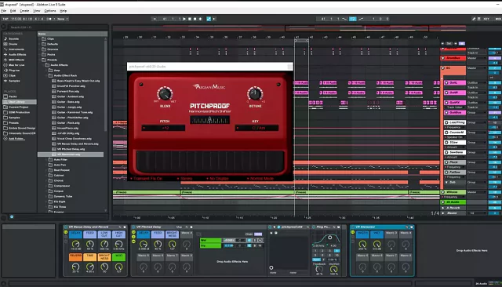Fold the CounterM track
This screenshot has height=287, width=502.
(x=446, y=133)
